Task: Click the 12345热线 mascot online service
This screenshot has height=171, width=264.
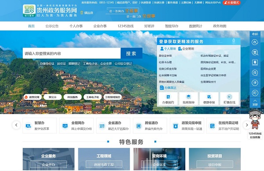Action: (x=255, y=124)
